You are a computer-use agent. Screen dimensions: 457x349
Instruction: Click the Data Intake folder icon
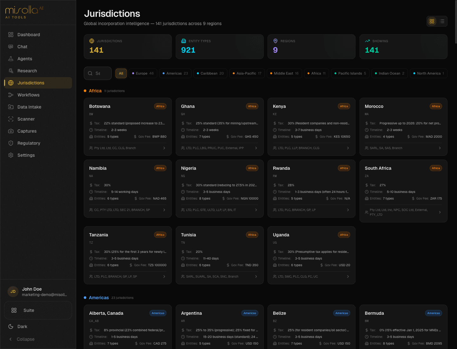coord(11,107)
